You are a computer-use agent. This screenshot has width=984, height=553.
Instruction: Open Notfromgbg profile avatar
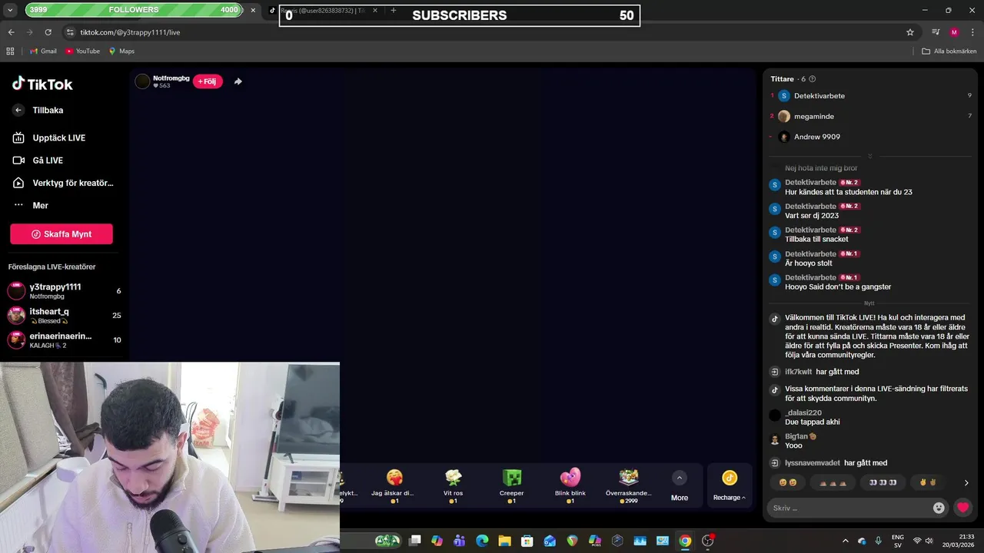(x=142, y=81)
